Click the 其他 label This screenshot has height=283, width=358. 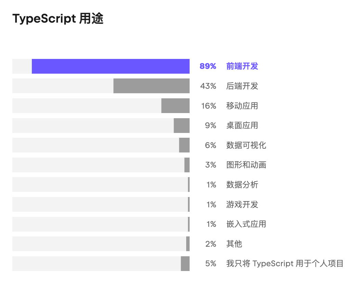pos(234,244)
